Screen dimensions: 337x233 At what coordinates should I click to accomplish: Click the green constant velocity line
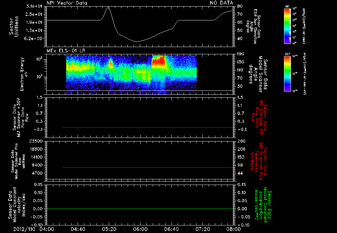pyautogui.click(x=140, y=209)
